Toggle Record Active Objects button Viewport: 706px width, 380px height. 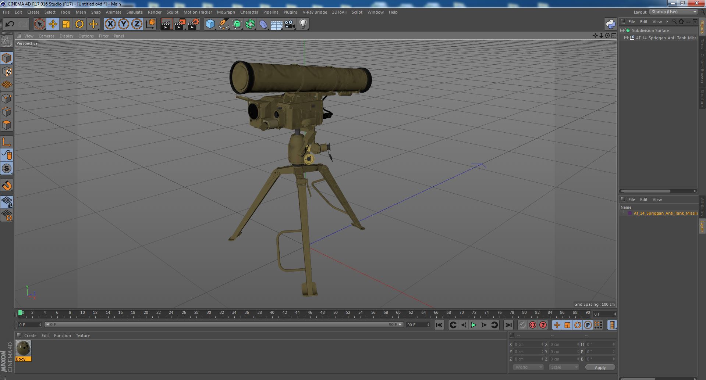click(x=522, y=325)
